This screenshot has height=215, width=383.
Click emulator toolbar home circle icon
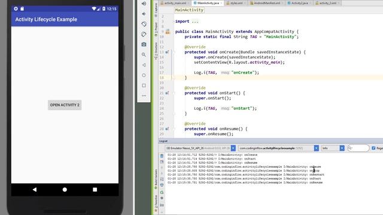point(144,75)
